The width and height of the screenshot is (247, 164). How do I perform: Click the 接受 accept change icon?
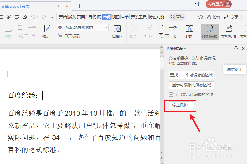[135, 28]
